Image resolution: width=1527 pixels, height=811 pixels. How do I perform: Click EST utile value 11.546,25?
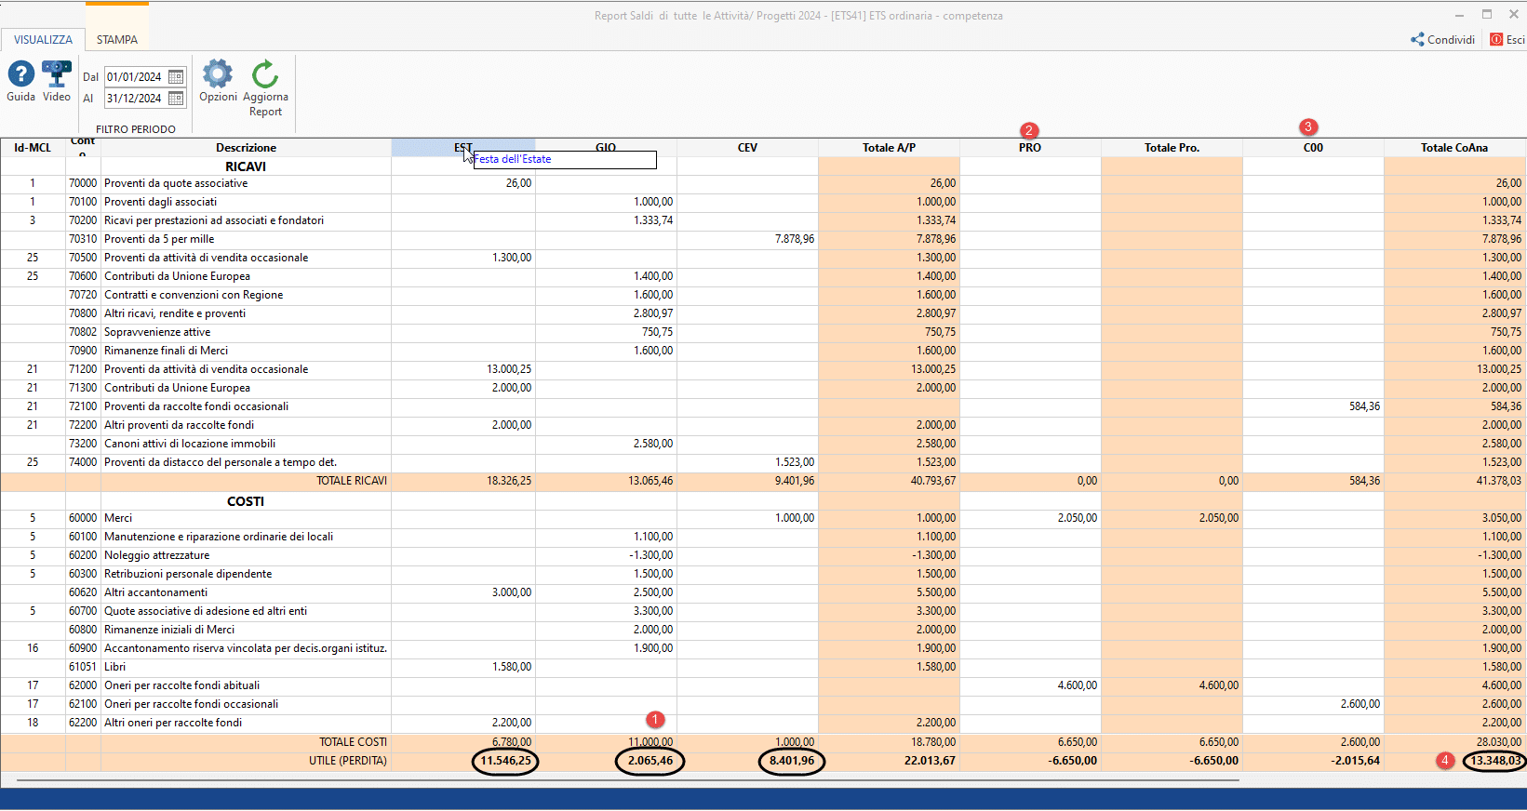505,761
